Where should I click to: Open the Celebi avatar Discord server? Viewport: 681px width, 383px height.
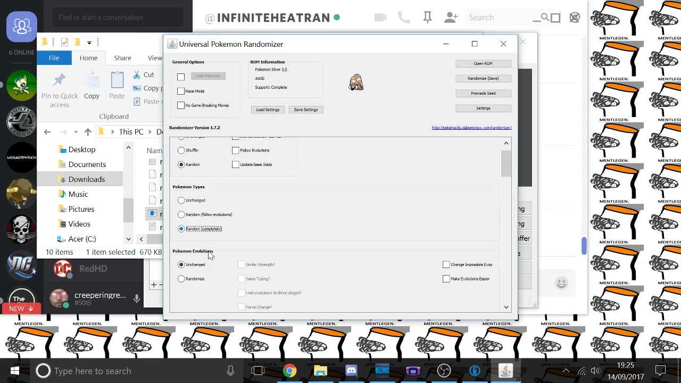coord(22,86)
